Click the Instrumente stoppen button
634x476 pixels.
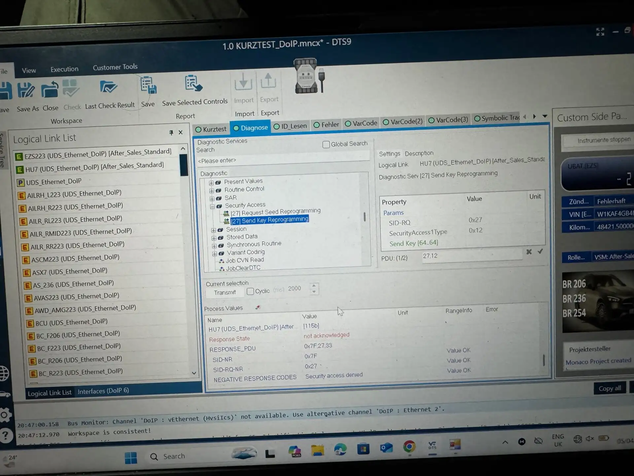click(x=598, y=141)
